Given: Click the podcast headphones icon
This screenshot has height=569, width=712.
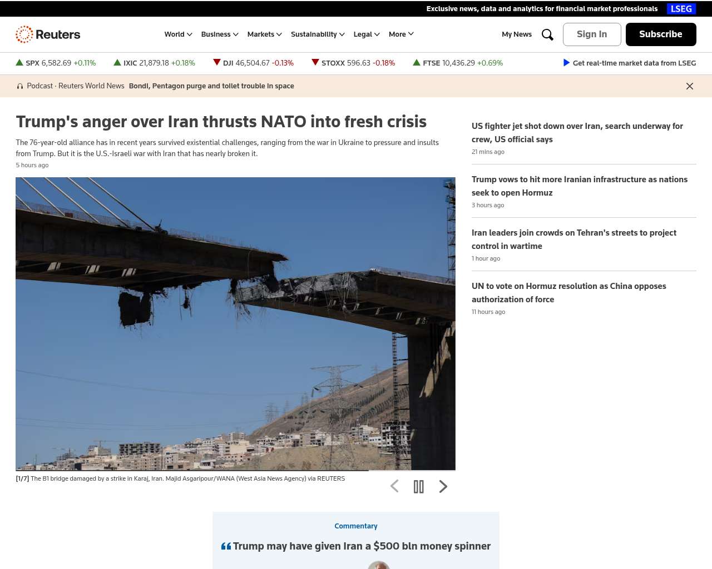Looking at the screenshot, I should [20, 86].
